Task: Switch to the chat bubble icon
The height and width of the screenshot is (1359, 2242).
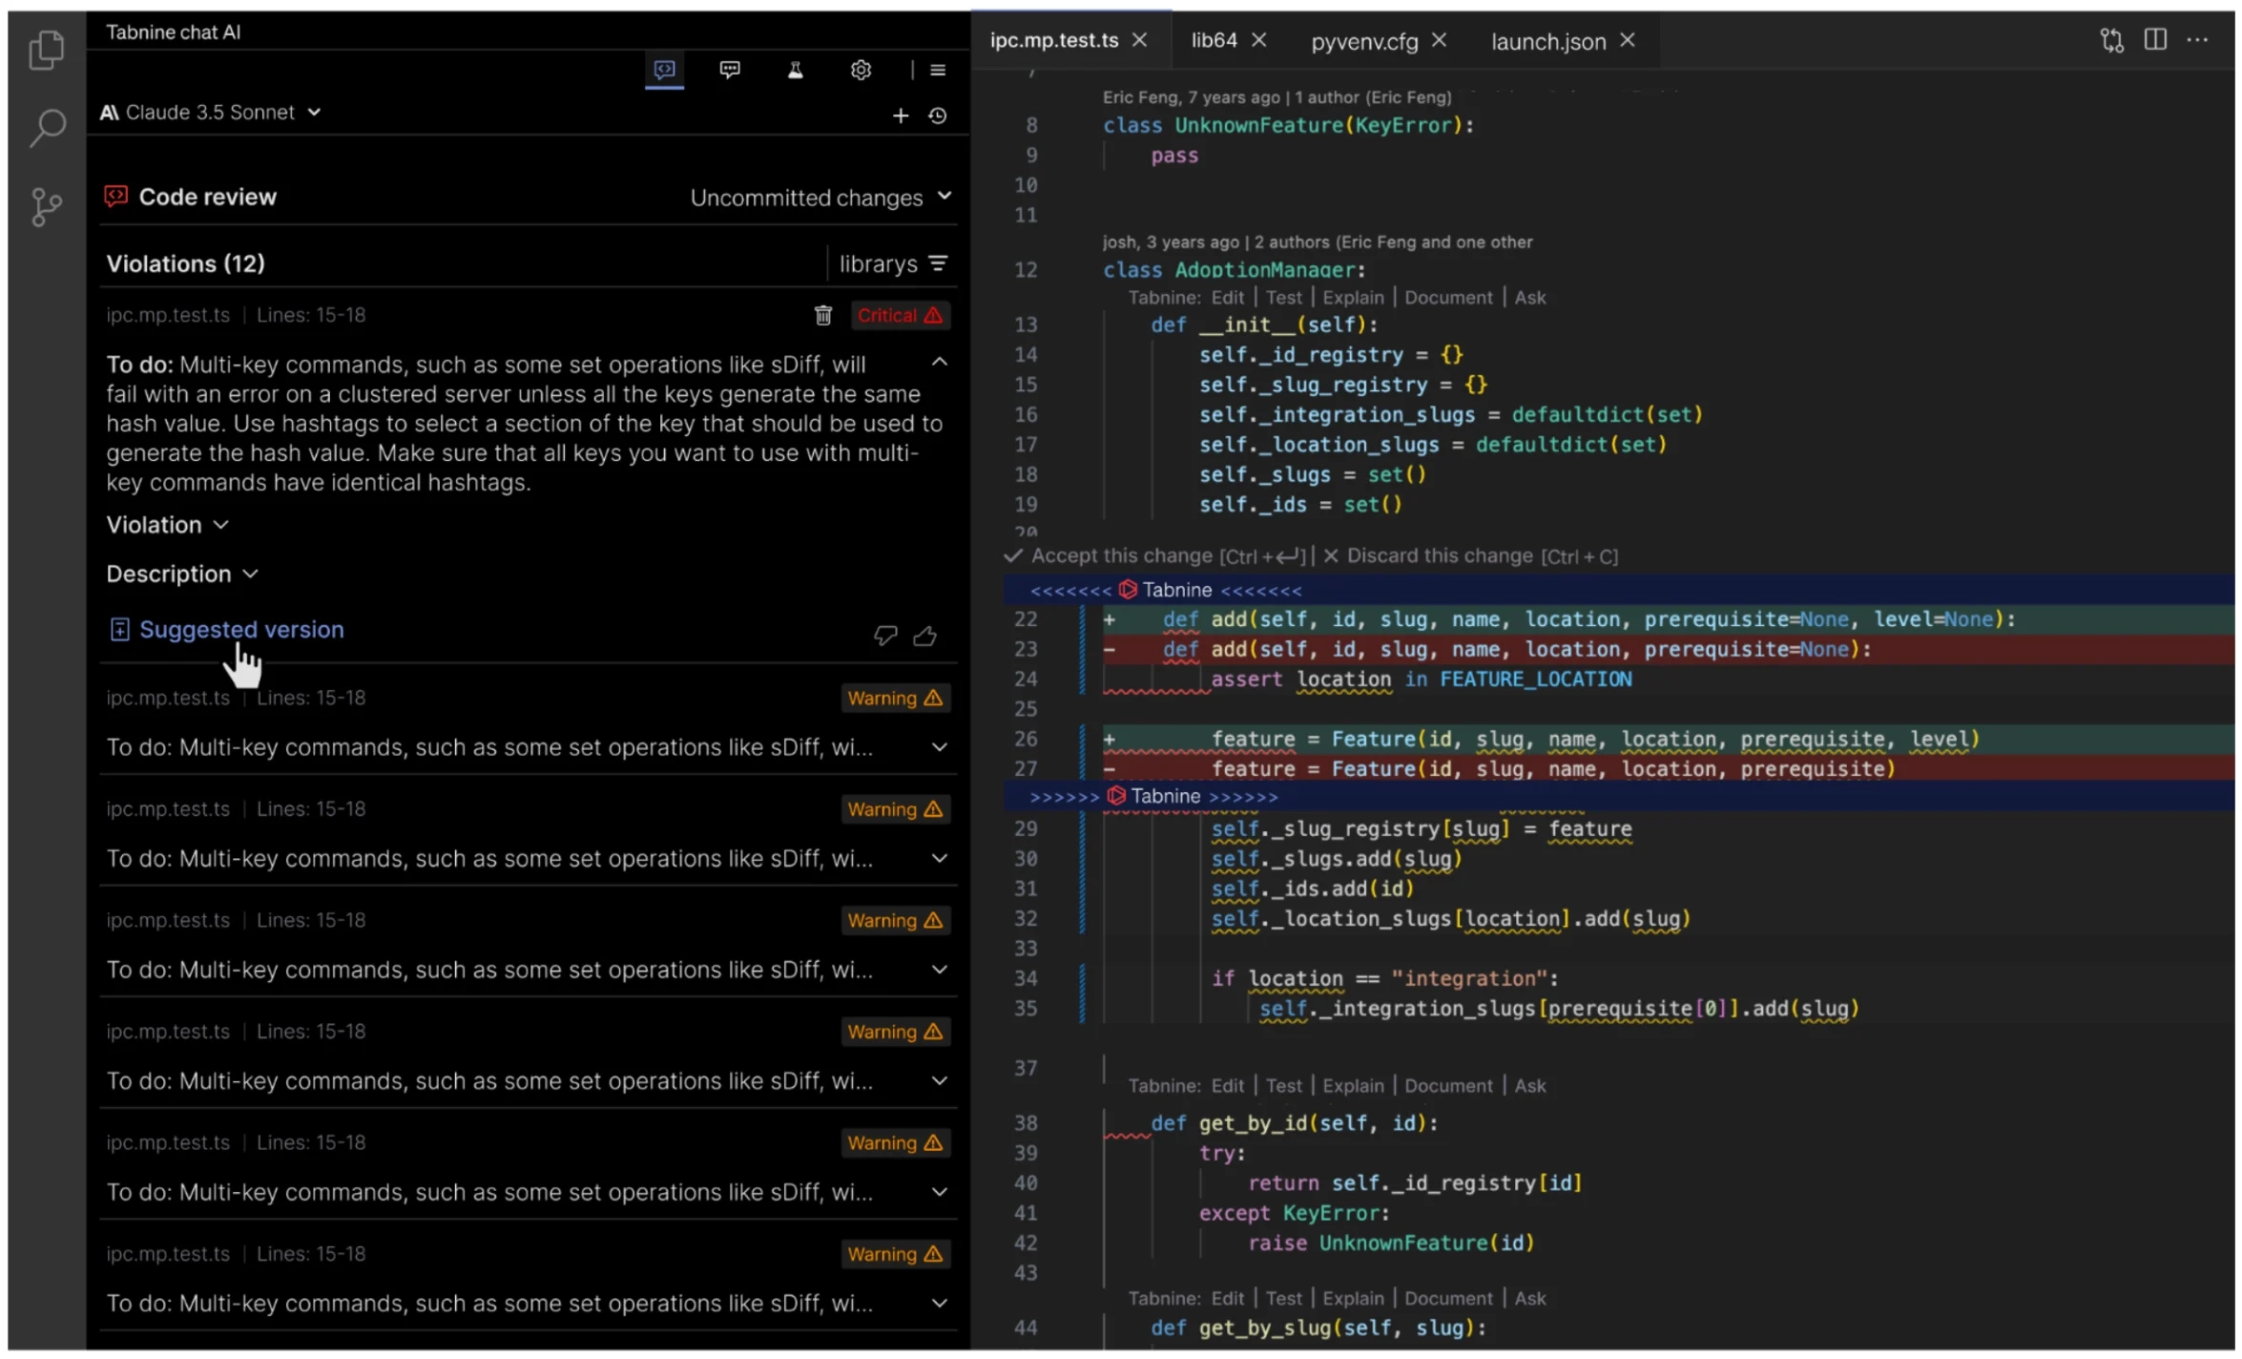Action: 730,70
